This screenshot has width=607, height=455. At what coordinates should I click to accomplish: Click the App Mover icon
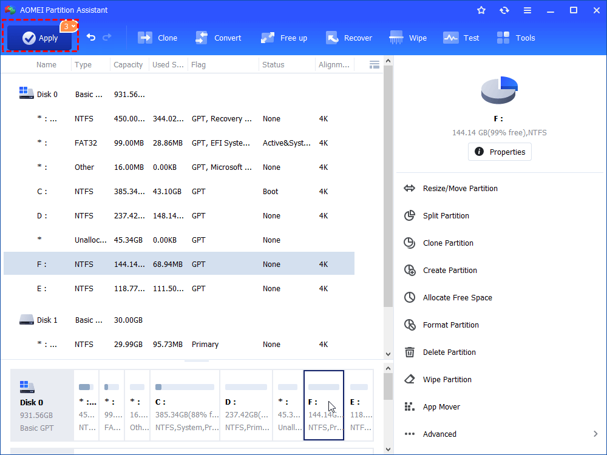[x=409, y=406]
